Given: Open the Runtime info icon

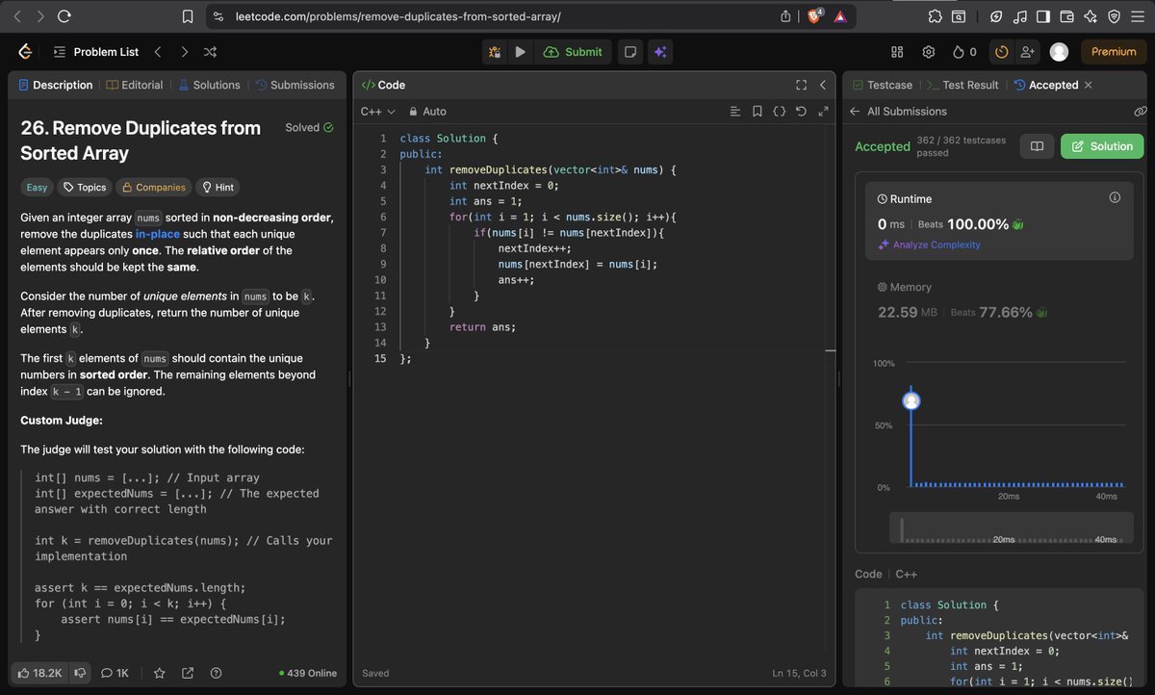Looking at the screenshot, I should click(x=1115, y=197).
